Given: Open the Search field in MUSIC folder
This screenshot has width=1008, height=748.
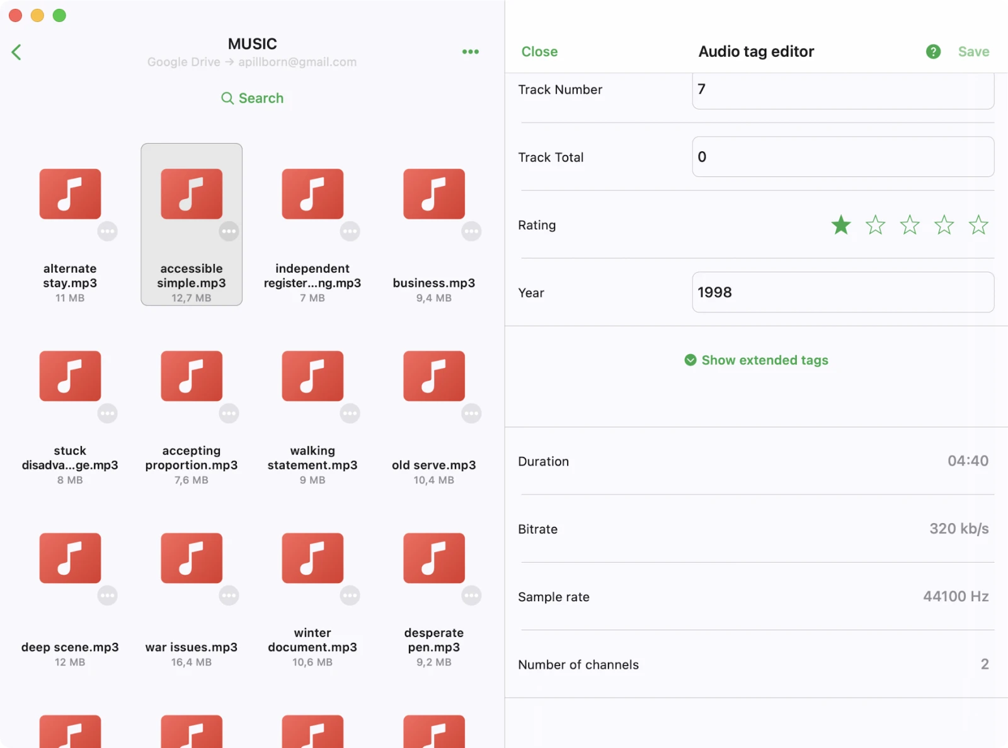Looking at the screenshot, I should coord(252,98).
